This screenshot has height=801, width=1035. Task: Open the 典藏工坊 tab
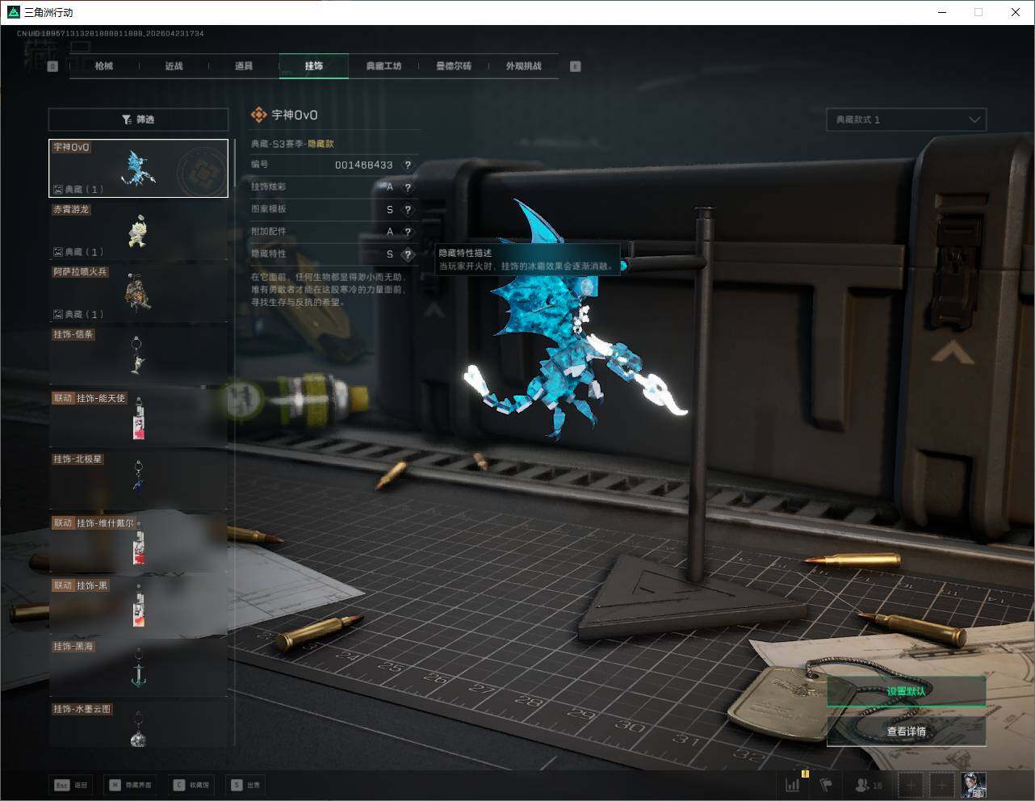point(383,66)
